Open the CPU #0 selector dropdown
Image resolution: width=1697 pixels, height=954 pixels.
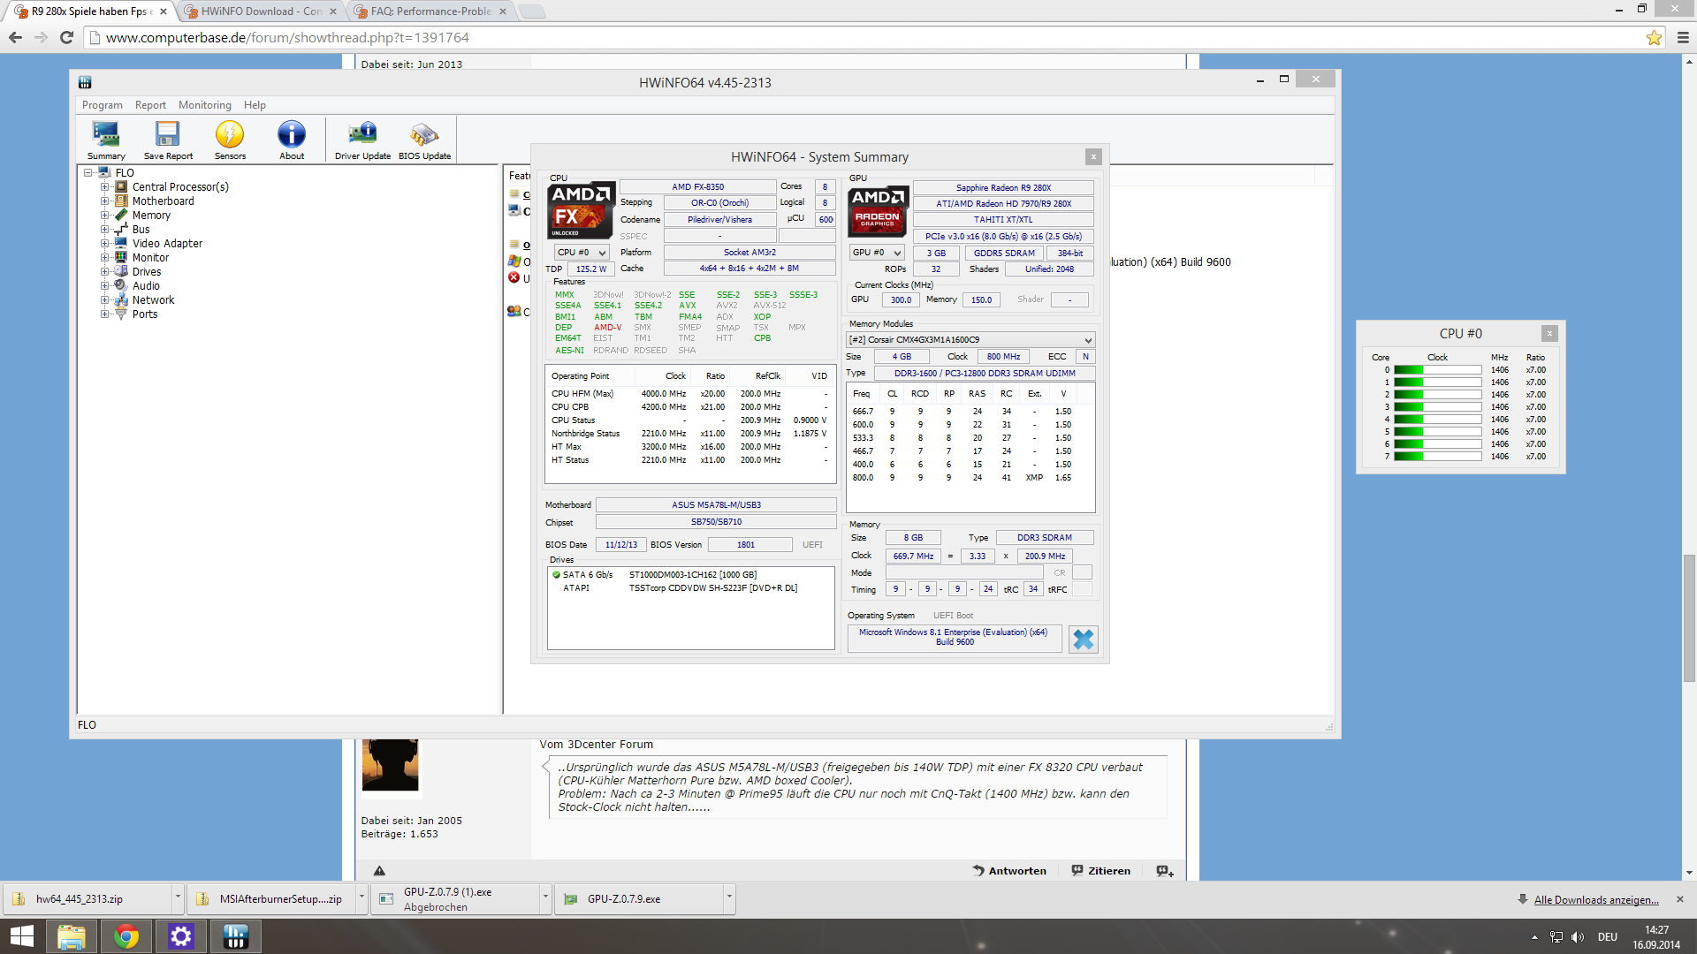(x=582, y=253)
